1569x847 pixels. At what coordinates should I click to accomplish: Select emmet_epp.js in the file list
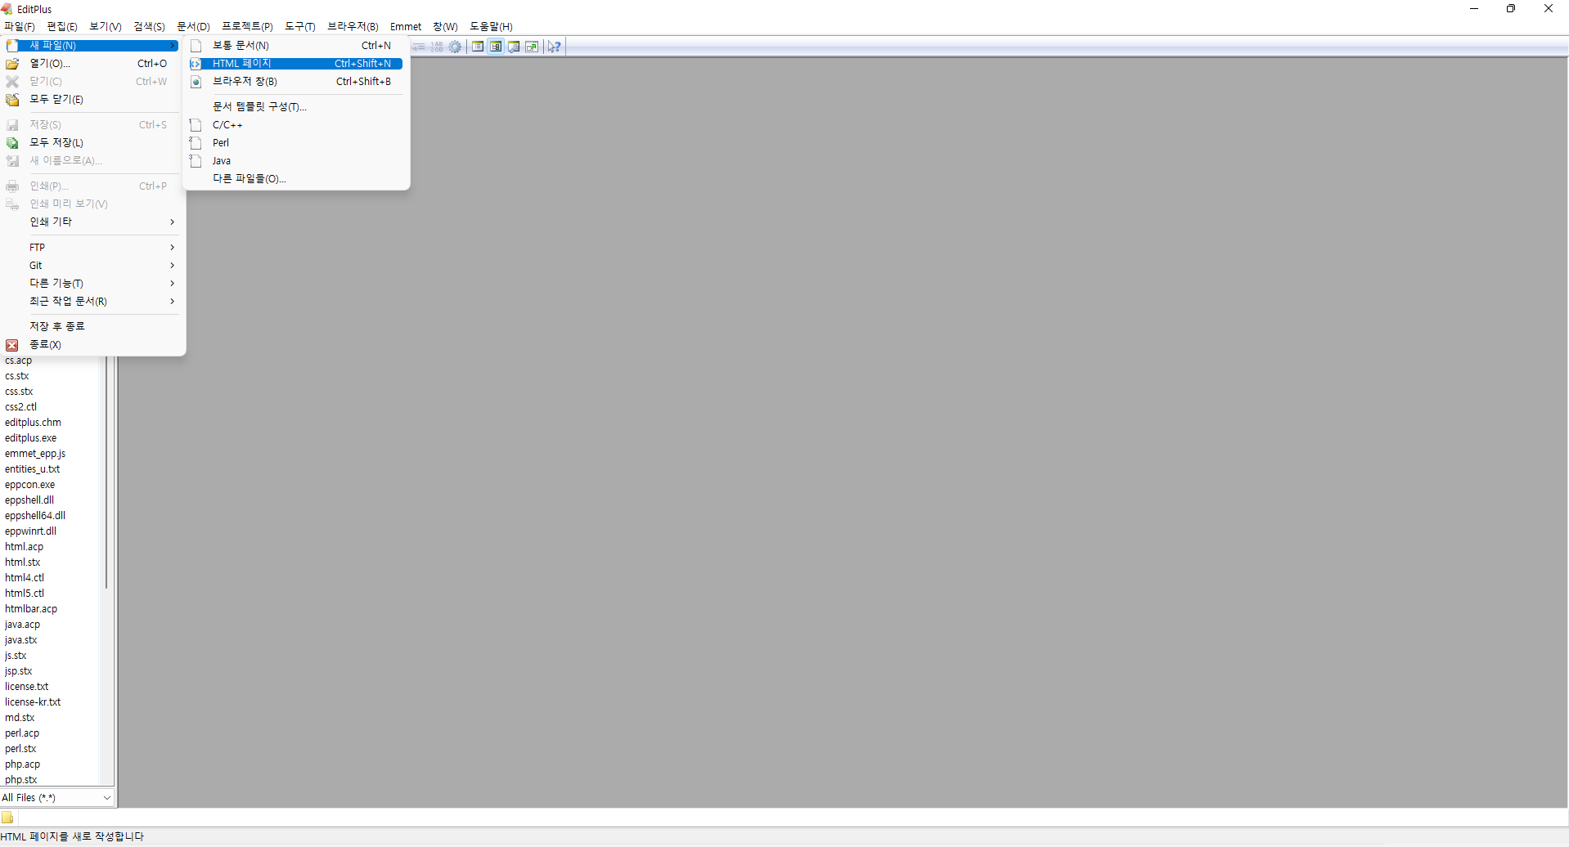pos(35,454)
